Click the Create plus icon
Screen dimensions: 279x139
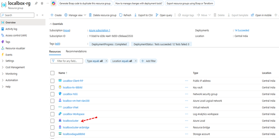click(x=52, y=15)
